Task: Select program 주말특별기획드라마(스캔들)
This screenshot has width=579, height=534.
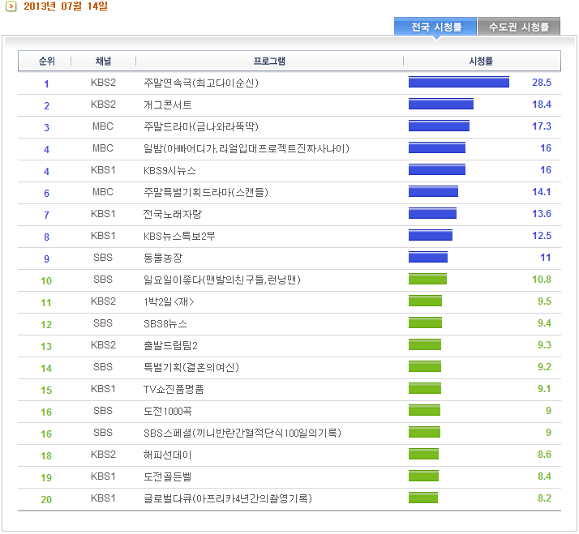Action: click(x=206, y=192)
